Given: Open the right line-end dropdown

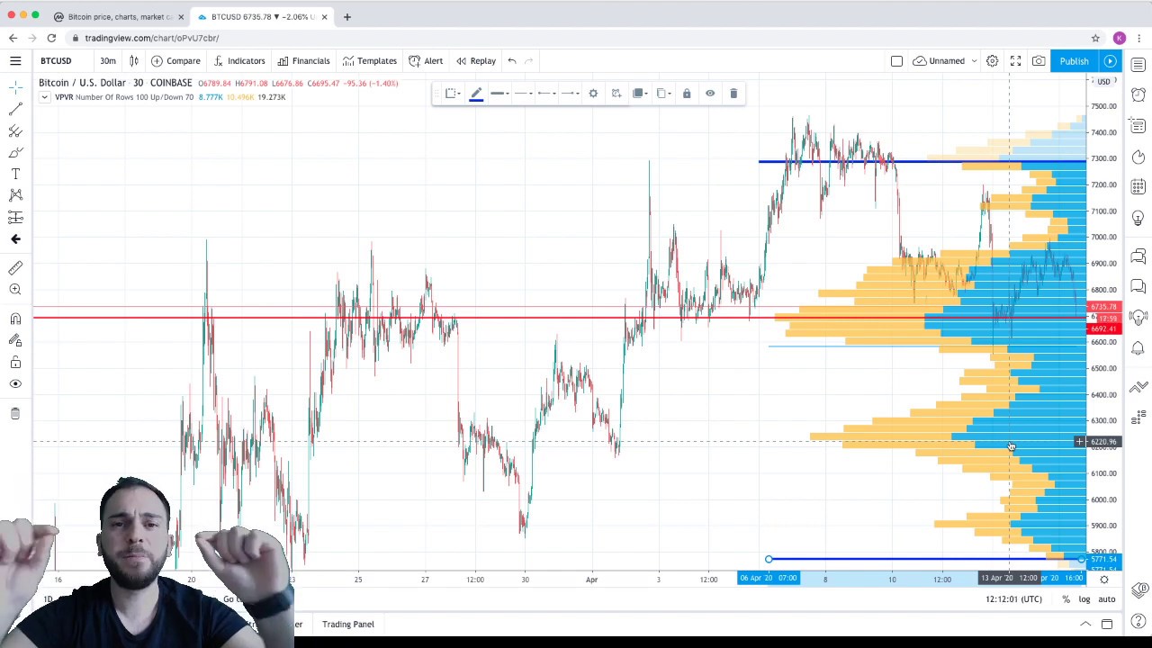Looking at the screenshot, I should coord(569,93).
